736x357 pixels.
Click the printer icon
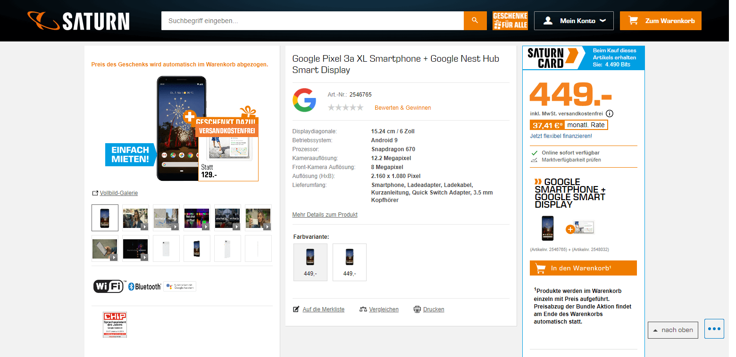coord(417,309)
